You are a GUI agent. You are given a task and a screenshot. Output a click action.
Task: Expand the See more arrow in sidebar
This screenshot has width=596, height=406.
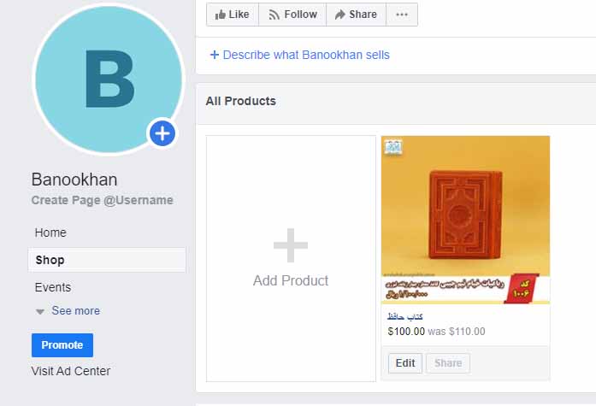(x=40, y=311)
